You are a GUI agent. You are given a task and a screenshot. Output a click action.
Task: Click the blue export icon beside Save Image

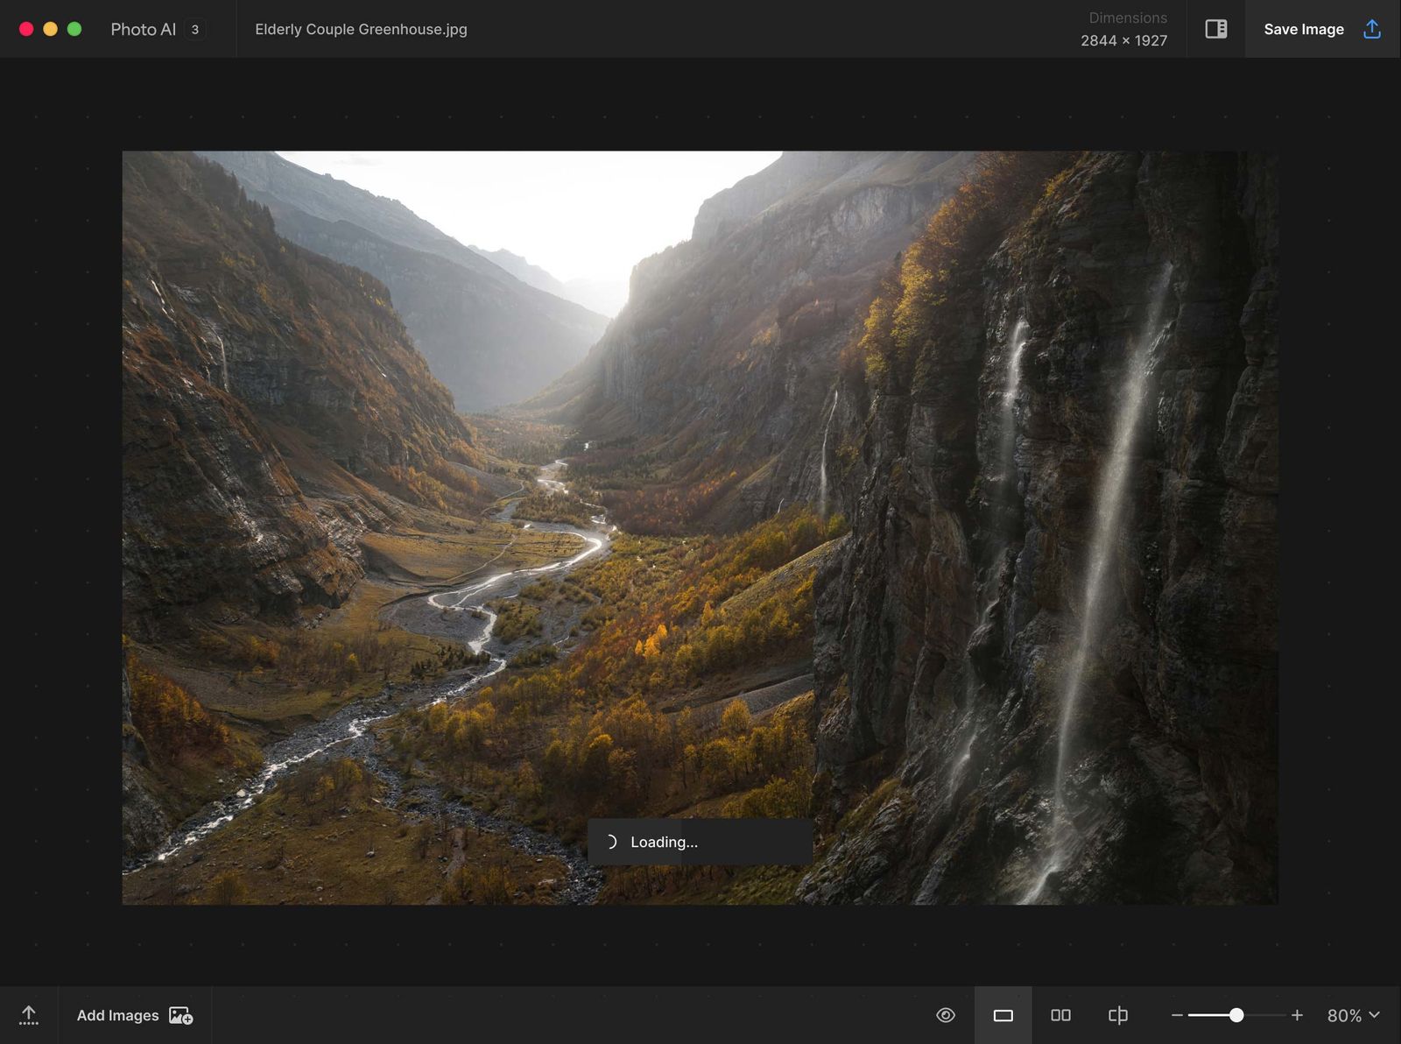(x=1370, y=29)
